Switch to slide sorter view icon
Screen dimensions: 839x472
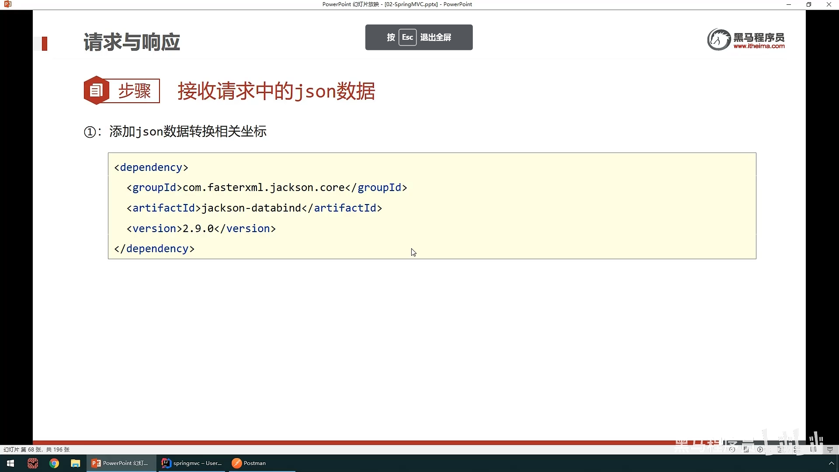pos(797,449)
